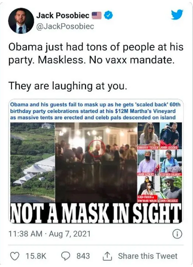Click the Twitter bird logo
The height and width of the screenshot is (267, 193).
[x=177, y=15]
